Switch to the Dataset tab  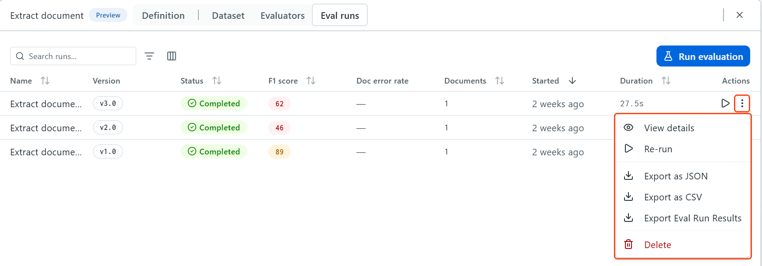[x=228, y=15]
